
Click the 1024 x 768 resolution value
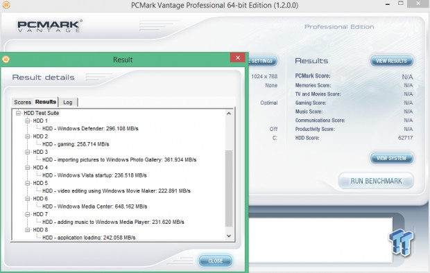point(264,76)
